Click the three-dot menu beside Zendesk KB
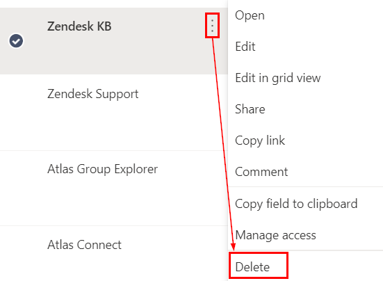Screen dimensions: 383x281 click(212, 26)
